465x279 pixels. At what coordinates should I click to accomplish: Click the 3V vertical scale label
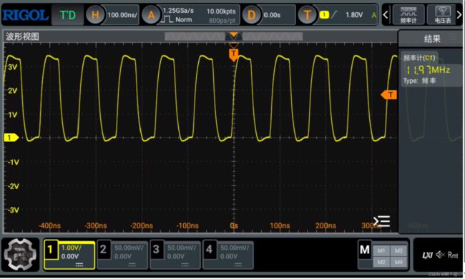12,67
